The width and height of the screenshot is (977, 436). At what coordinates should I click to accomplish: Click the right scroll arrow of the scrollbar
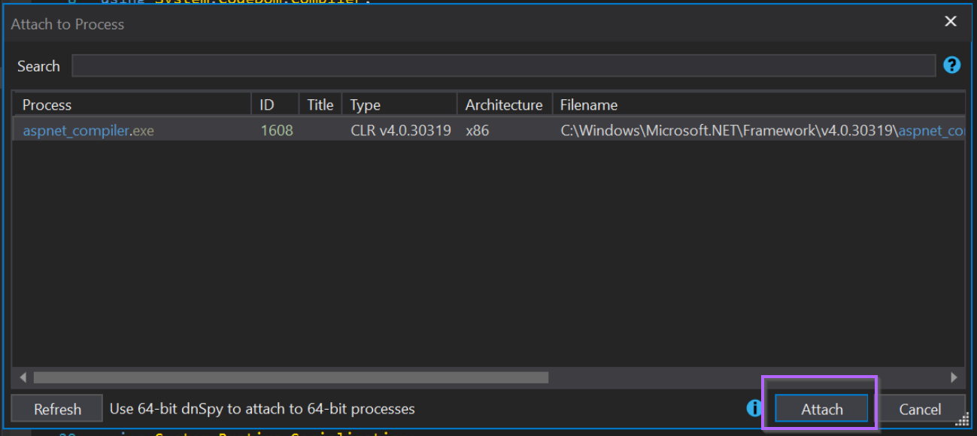click(954, 377)
